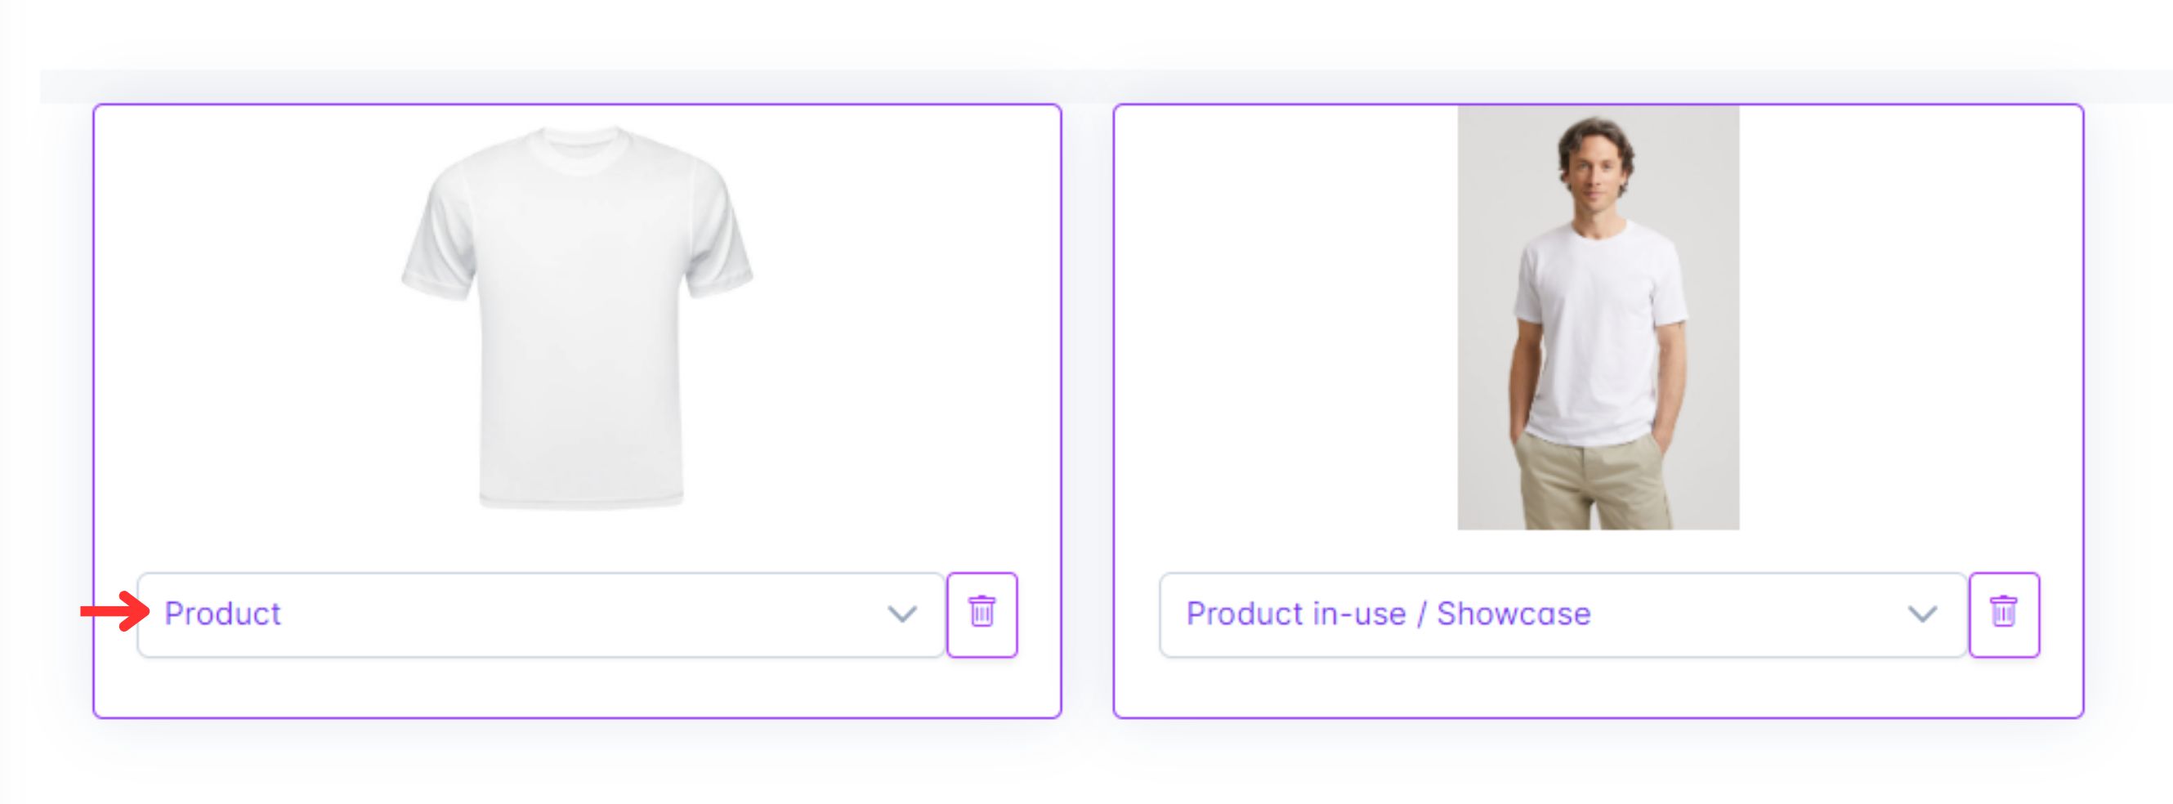This screenshot has height=804, width=2173.
Task: Select the man wearing t-shirt photo
Action: point(1598,317)
